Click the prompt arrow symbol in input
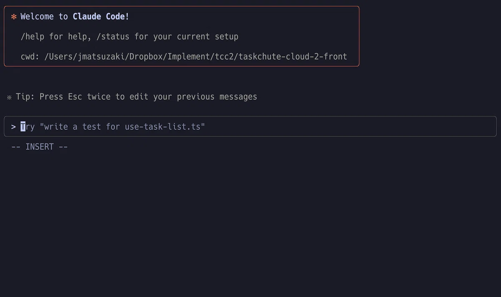This screenshot has height=297, width=501. 14,126
